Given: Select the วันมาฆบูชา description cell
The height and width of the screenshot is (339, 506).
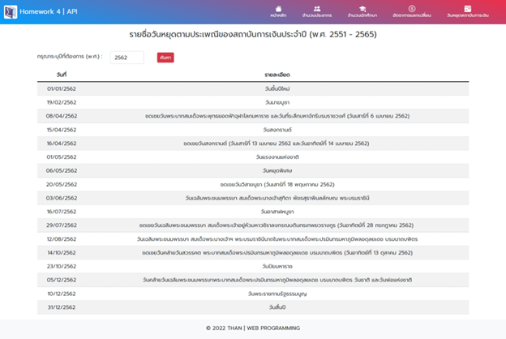Looking at the screenshot, I should [277, 102].
